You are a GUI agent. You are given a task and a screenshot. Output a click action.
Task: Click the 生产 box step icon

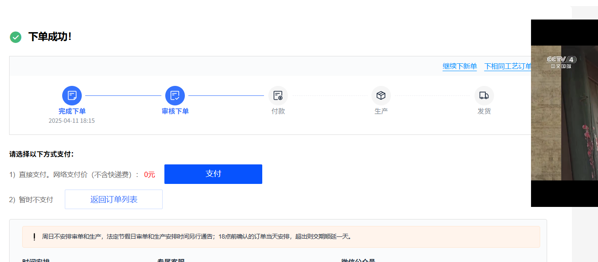381,95
